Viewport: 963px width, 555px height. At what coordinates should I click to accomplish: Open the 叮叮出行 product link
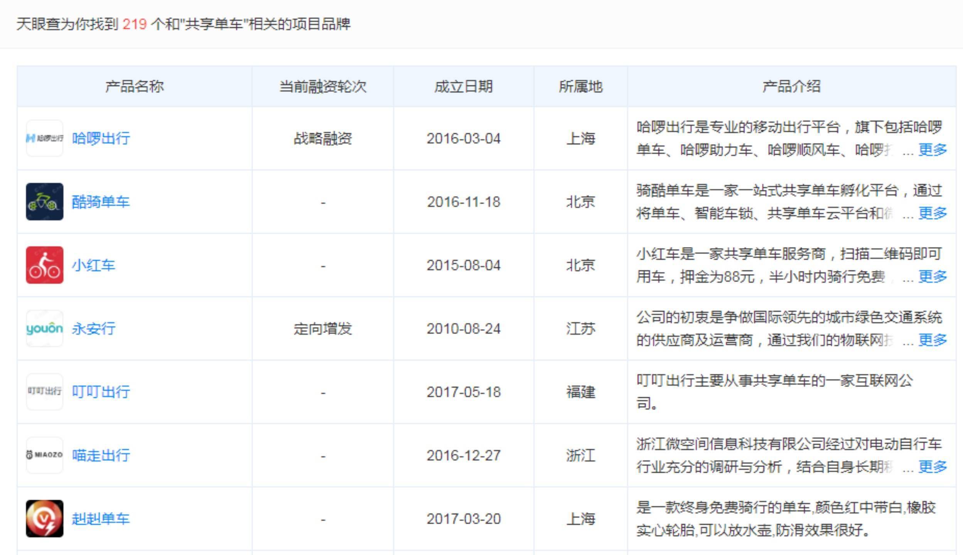(x=101, y=392)
